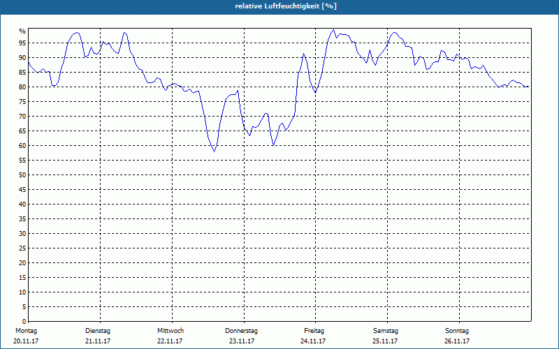Select the '25.11.17' date label

click(x=385, y=341)
